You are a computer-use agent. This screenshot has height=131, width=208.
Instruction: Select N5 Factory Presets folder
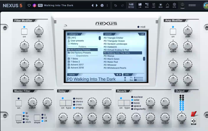coord(83,50)
